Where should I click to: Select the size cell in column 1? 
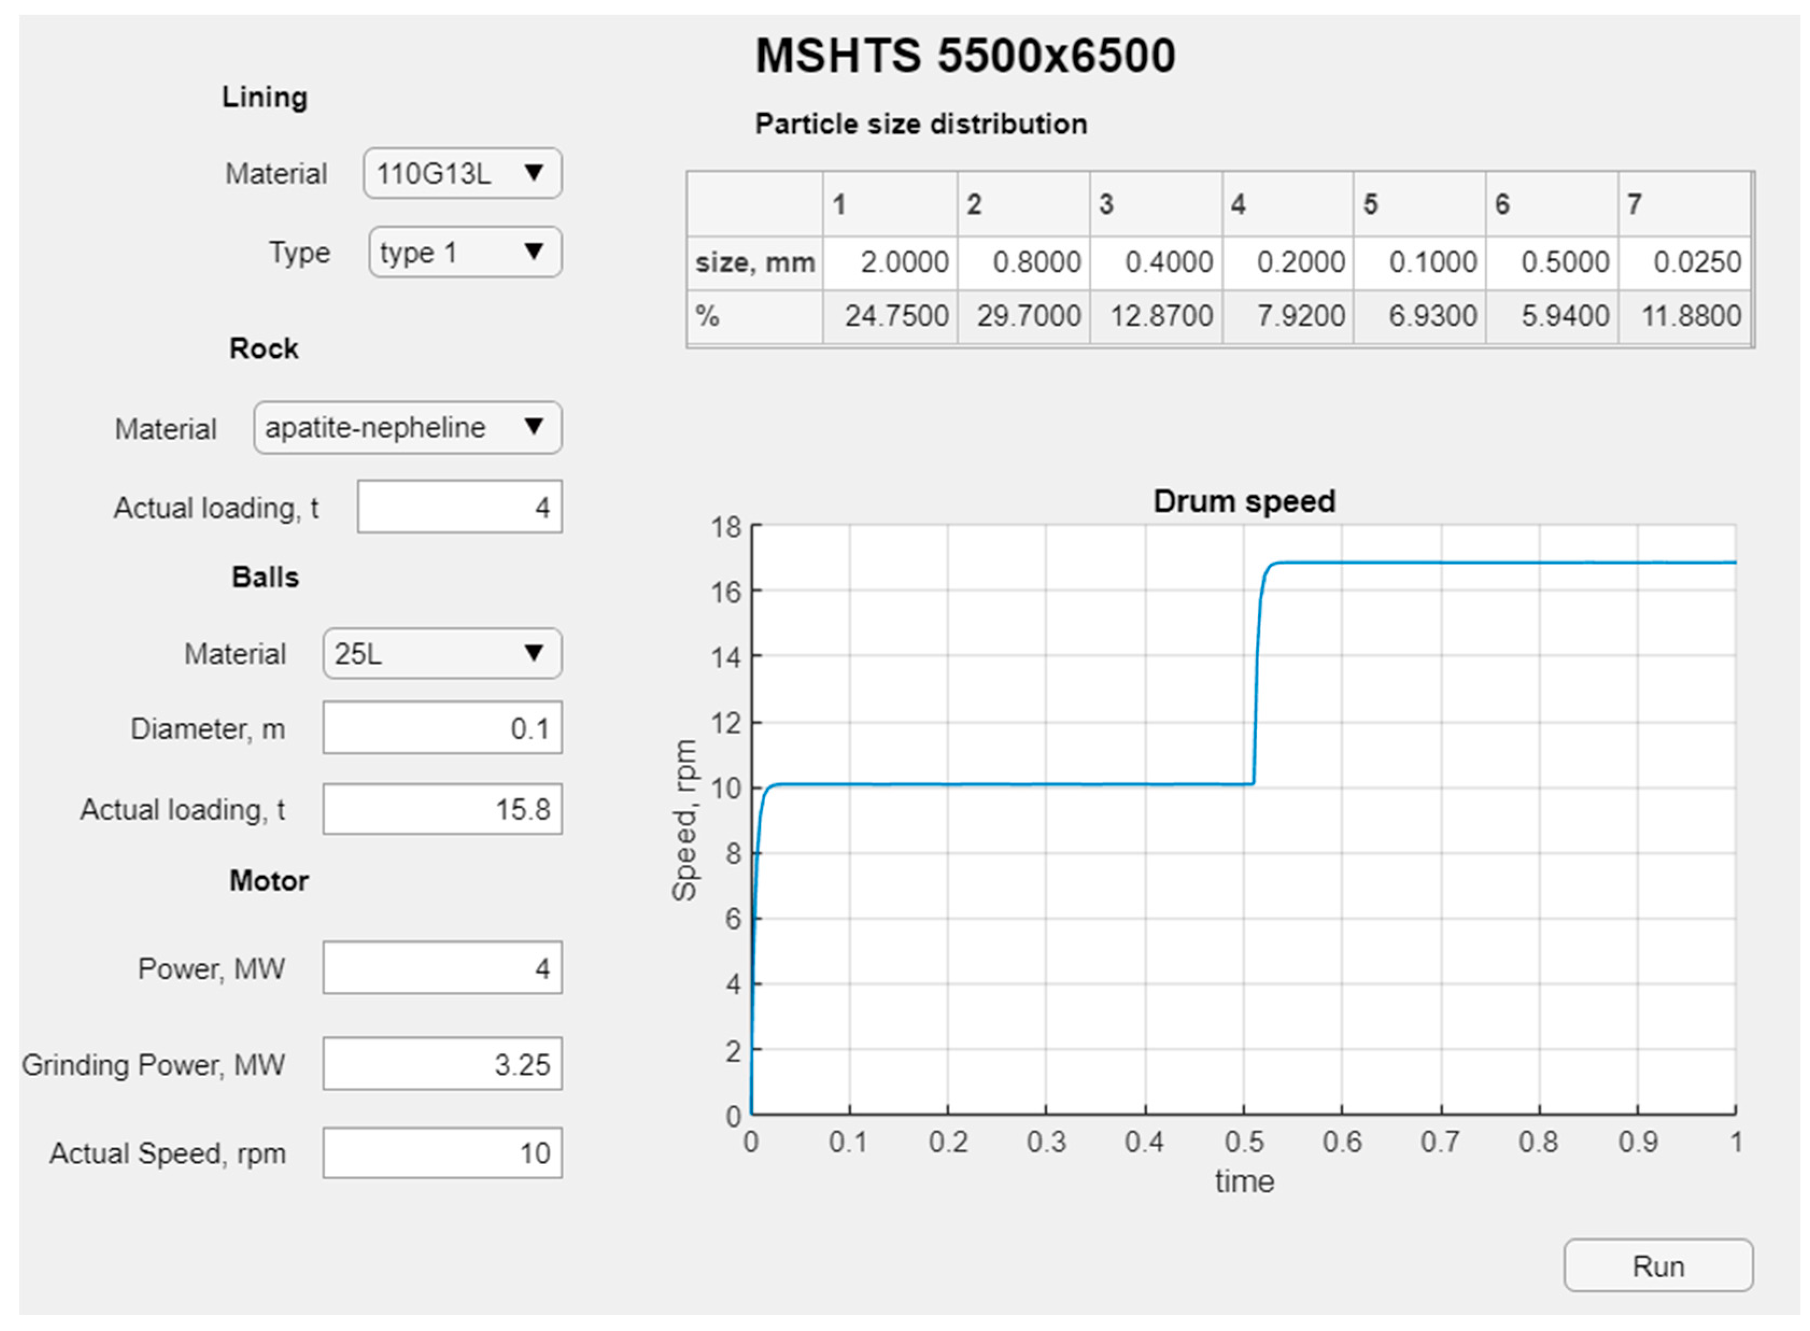click(x=890, y=263)
